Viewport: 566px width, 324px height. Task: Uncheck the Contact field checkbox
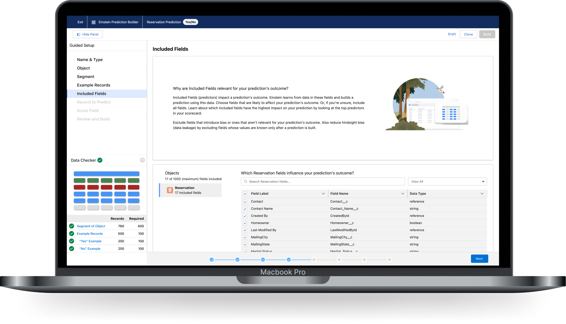point(245,202)
